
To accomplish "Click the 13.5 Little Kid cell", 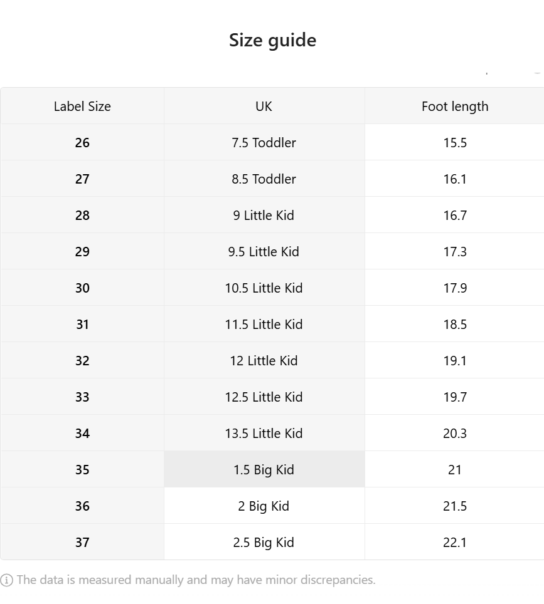I will coord(264,433).
